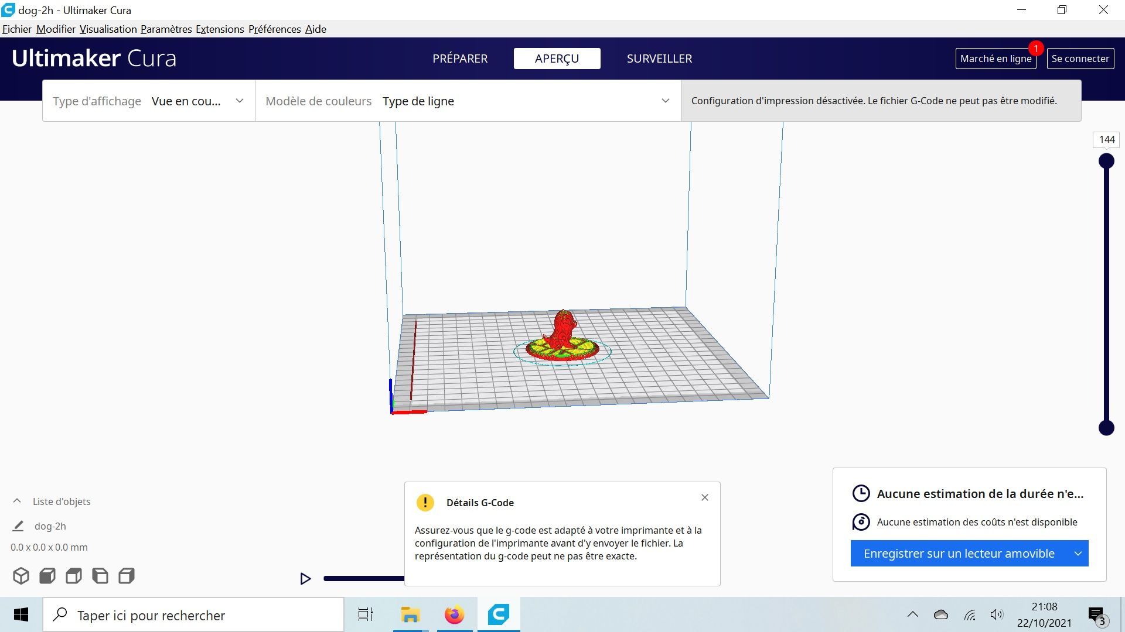This screenshot has height=632, width=1125.
Task: Collapse the Liste d'objets panel
Action: 17,502
